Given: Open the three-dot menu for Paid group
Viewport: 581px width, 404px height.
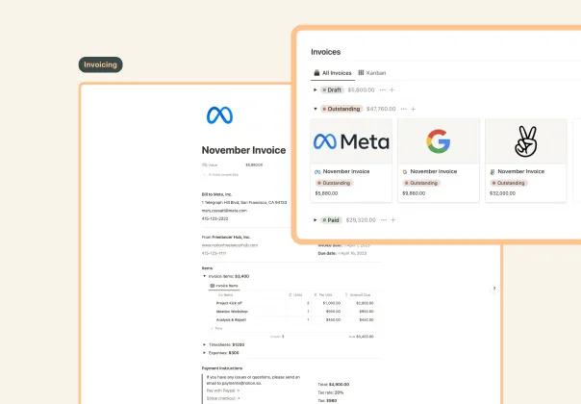Looking at the screenshot, I should click(x=382, y=220).
